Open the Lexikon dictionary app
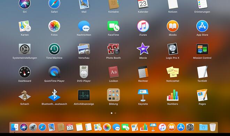This screenshot has height=136, width=230. click(x=113, y=72)
